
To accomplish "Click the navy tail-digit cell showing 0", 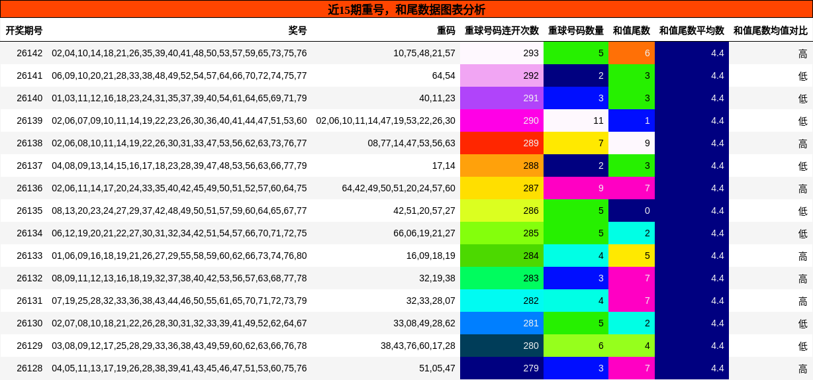I will pos(632,211).
